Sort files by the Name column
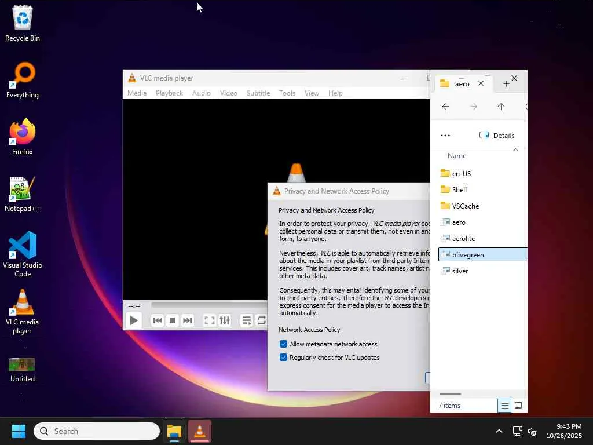 457,156
